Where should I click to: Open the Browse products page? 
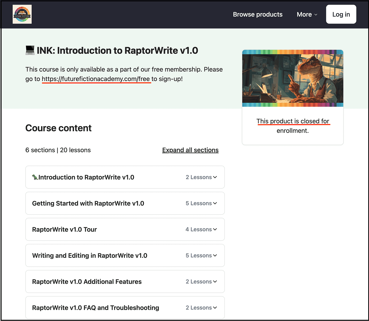tap(258, 14)
